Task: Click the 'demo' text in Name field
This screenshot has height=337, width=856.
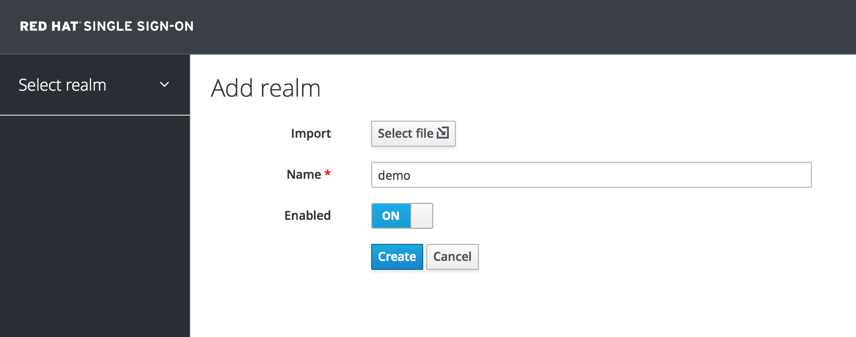Action: 394,175
